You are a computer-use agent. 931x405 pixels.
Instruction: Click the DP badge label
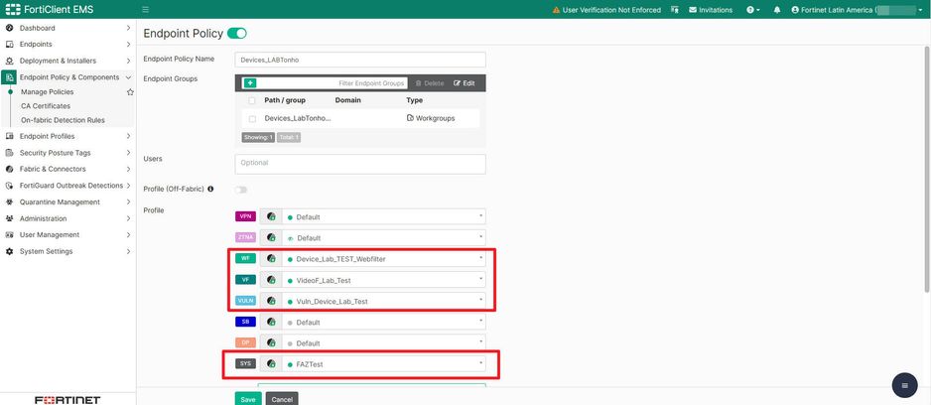pos(245,342)
